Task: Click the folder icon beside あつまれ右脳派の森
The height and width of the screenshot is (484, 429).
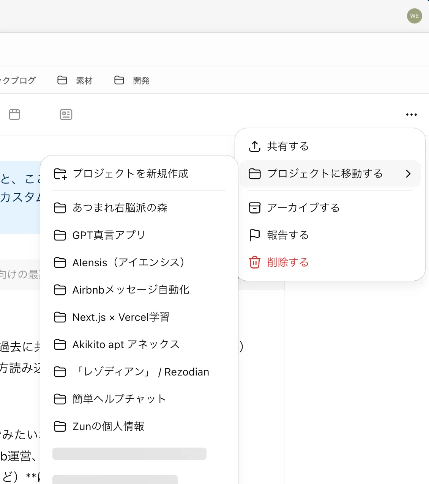Action: tap(60, 208)
